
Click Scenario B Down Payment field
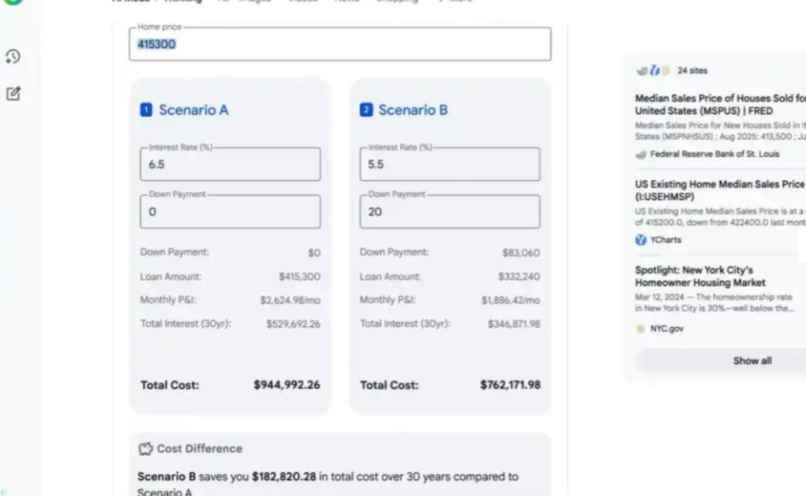(x=450, y=212)
